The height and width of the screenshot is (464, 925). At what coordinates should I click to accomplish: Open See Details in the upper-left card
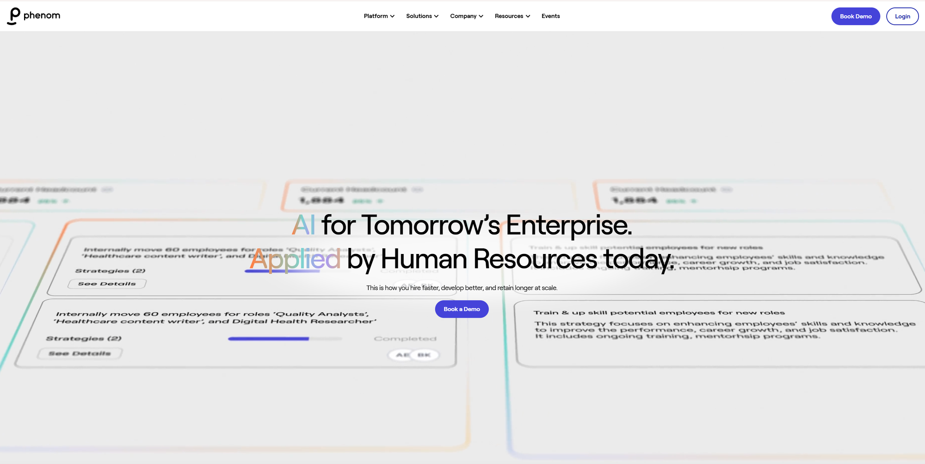coord(107,284)
